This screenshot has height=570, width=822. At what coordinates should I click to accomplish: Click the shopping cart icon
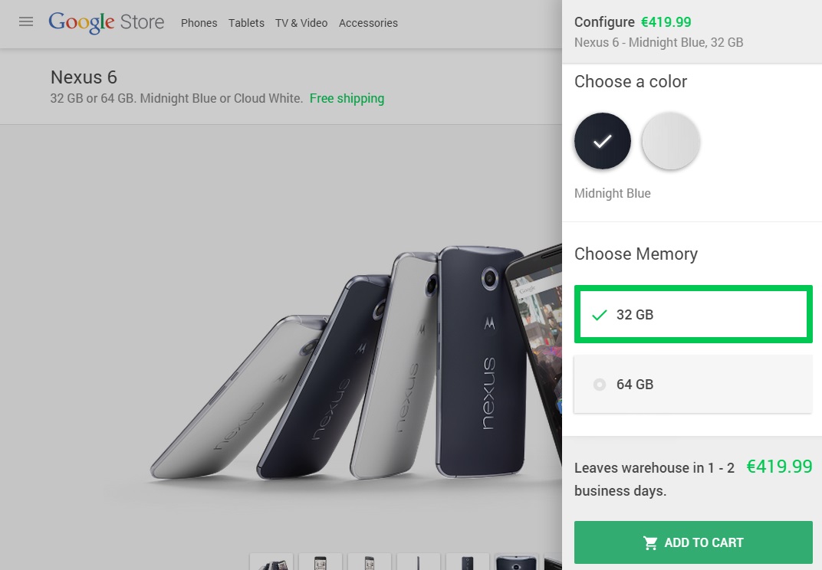pos(650,542)
